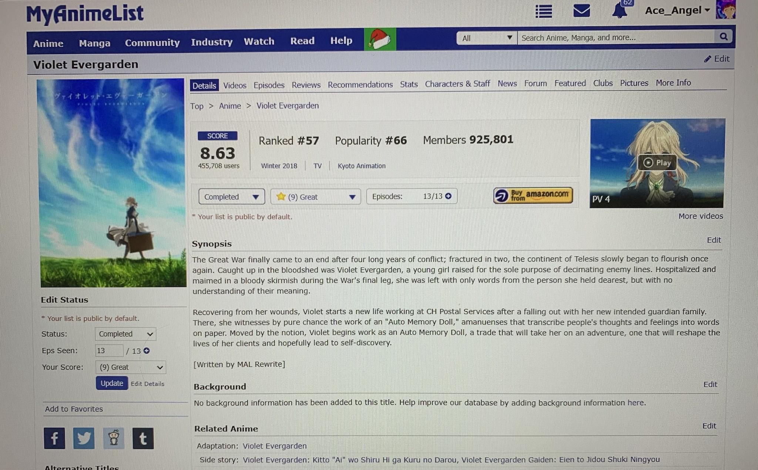The image size is (758, 470).
Task: Share on Tumblr icon
Action: [x=143, y=439]
